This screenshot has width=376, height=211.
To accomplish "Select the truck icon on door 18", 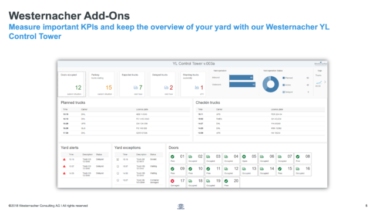I will pyautogui.click(x=190, y=181).
